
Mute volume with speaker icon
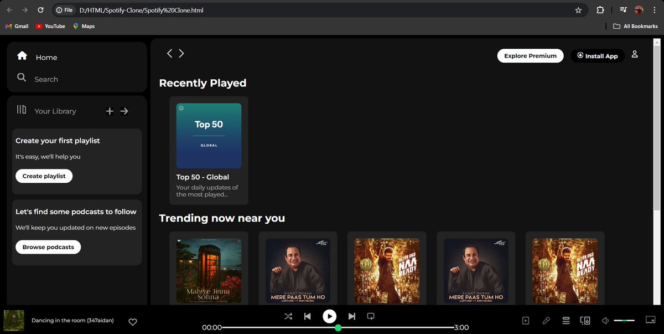pyautogui.click(x=605, y=320)
